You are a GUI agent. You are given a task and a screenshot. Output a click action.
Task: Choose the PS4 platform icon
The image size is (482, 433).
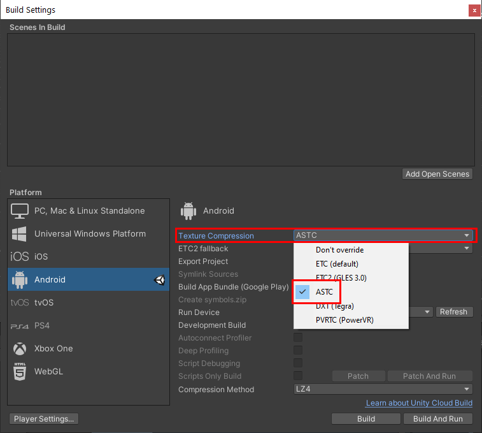20,326
